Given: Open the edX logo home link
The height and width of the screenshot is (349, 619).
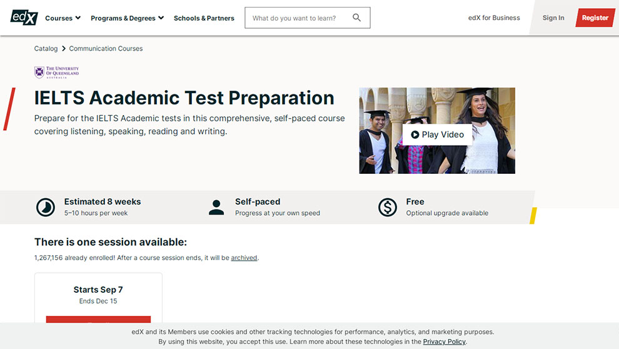Looking at the screenshot, I should [24, 18].
